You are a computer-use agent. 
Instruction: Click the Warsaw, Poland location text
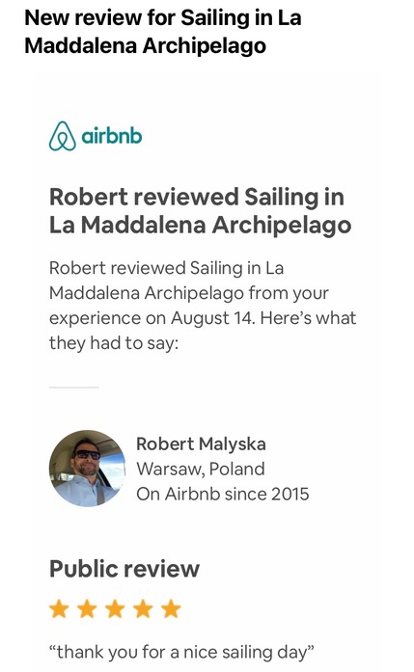[x=201, y=469]
